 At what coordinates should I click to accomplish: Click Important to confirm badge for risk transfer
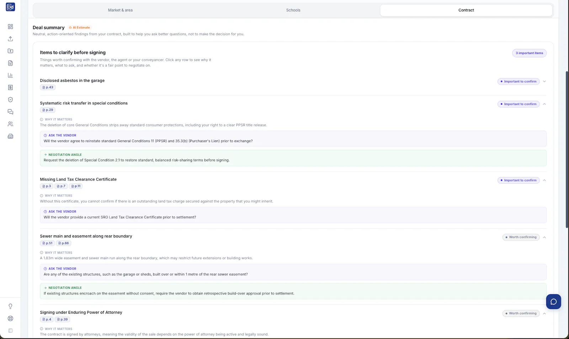(x=519, y=104)
